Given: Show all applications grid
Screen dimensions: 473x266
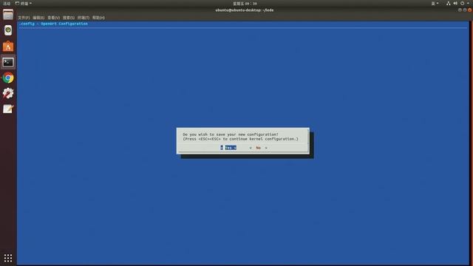Looking at the screenshot, I should (x=8, y=258).
